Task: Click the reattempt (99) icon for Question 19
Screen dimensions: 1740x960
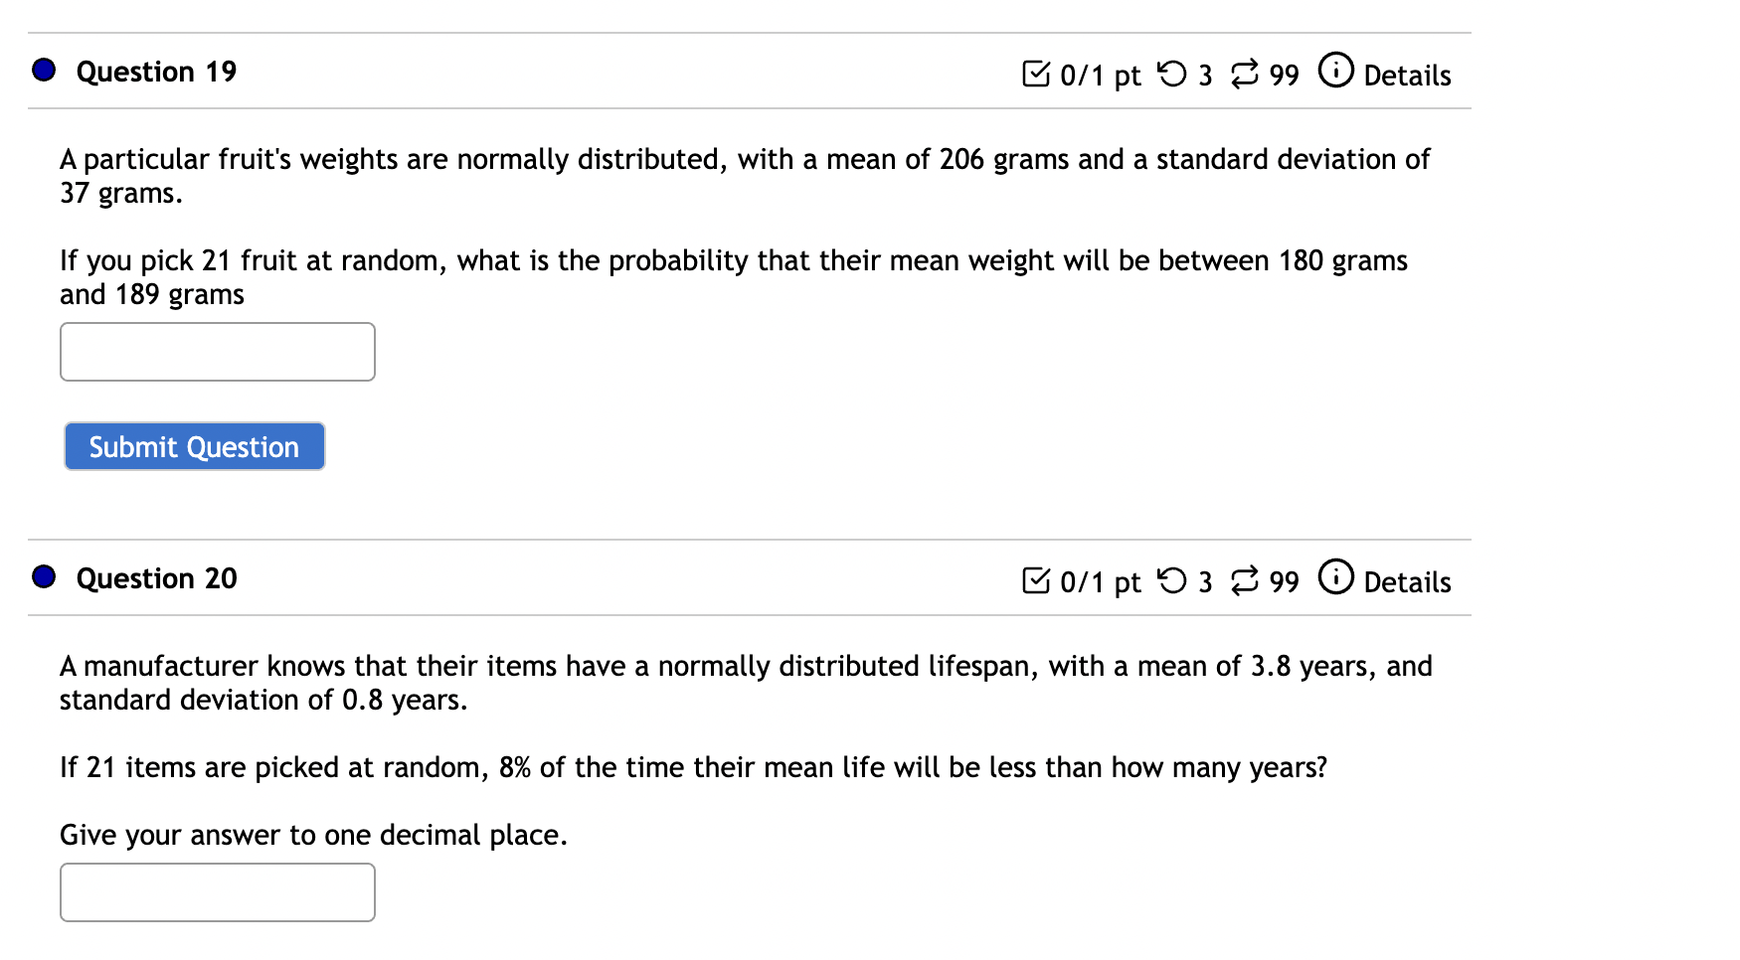Action: 1244,73
